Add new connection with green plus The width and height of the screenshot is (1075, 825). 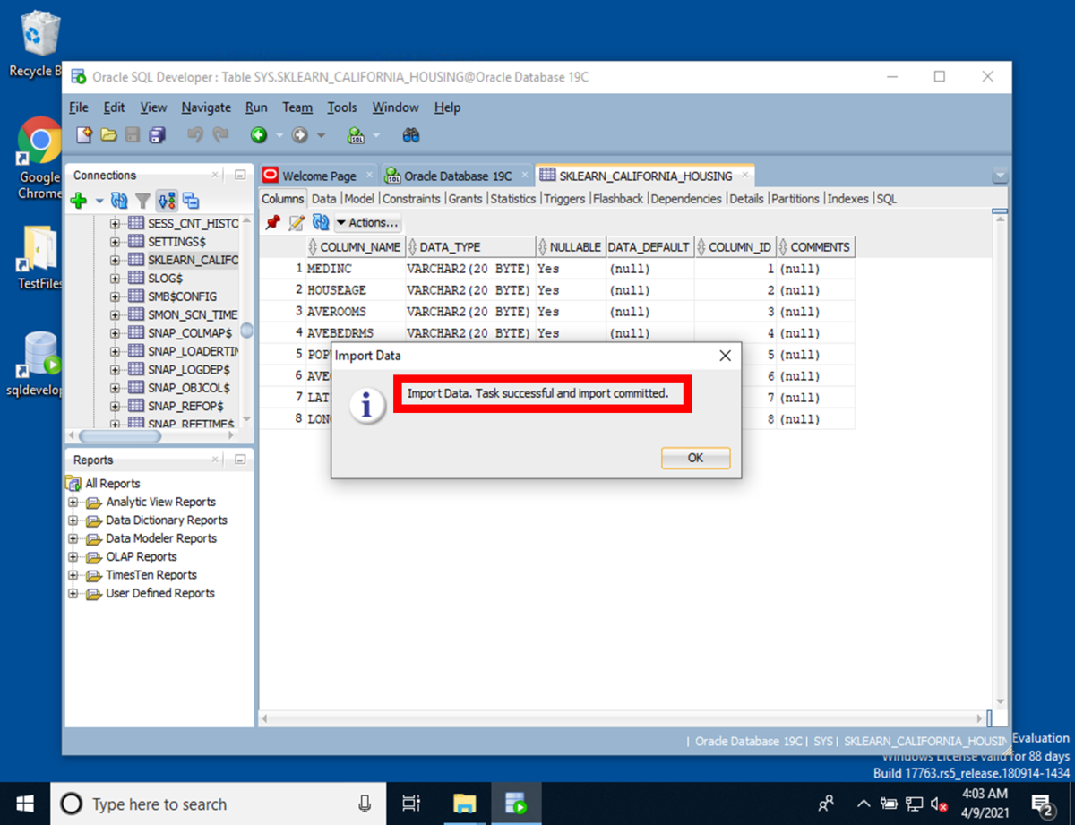(79, 201)
